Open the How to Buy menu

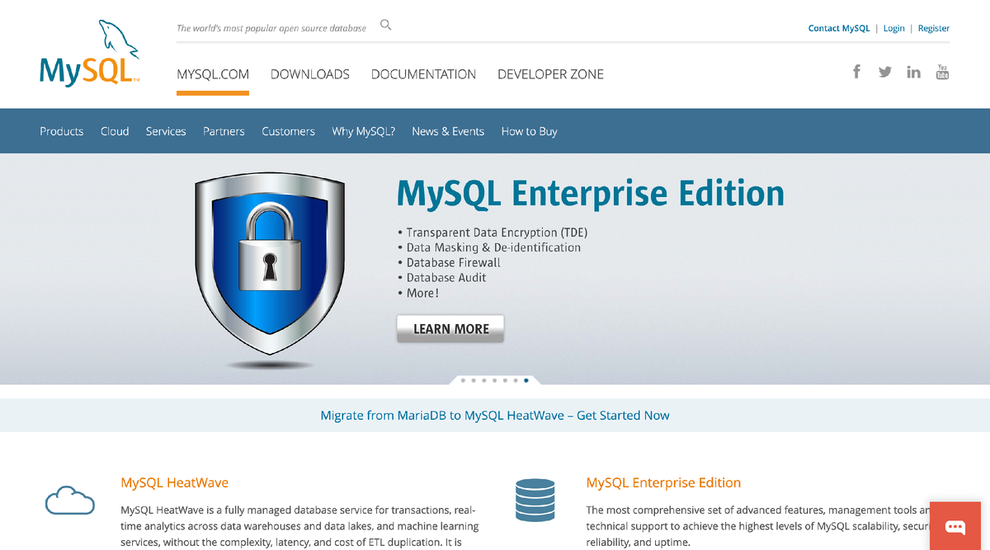click(x=530, y=131)
